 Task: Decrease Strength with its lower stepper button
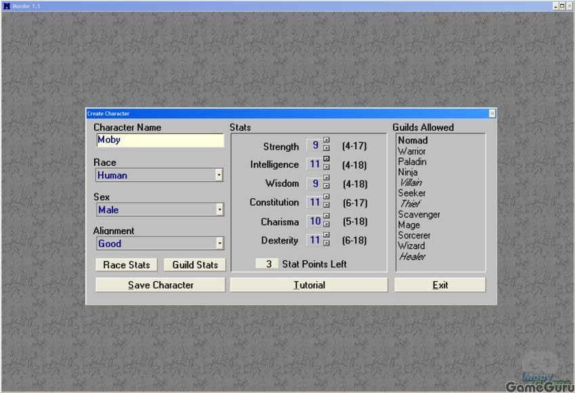click(x=326, y=148)
